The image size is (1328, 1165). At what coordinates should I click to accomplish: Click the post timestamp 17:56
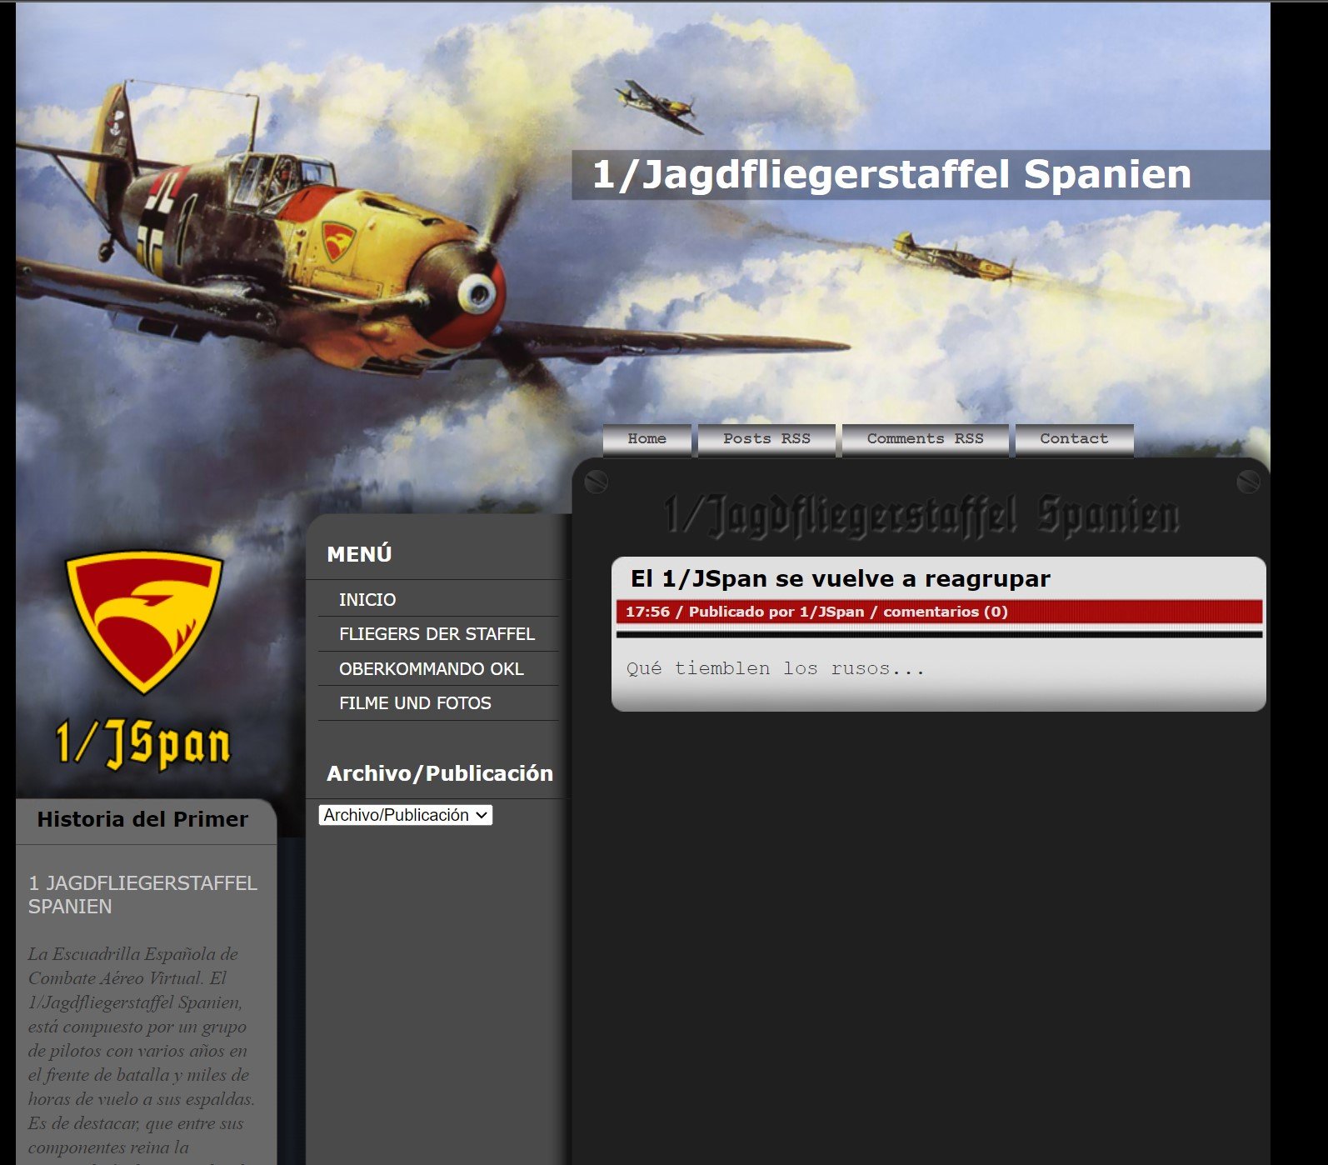(x=647, y=612)
